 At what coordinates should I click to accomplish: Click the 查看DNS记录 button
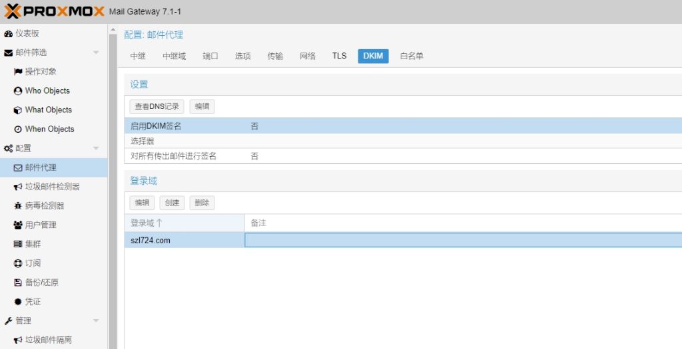point(157,106)
